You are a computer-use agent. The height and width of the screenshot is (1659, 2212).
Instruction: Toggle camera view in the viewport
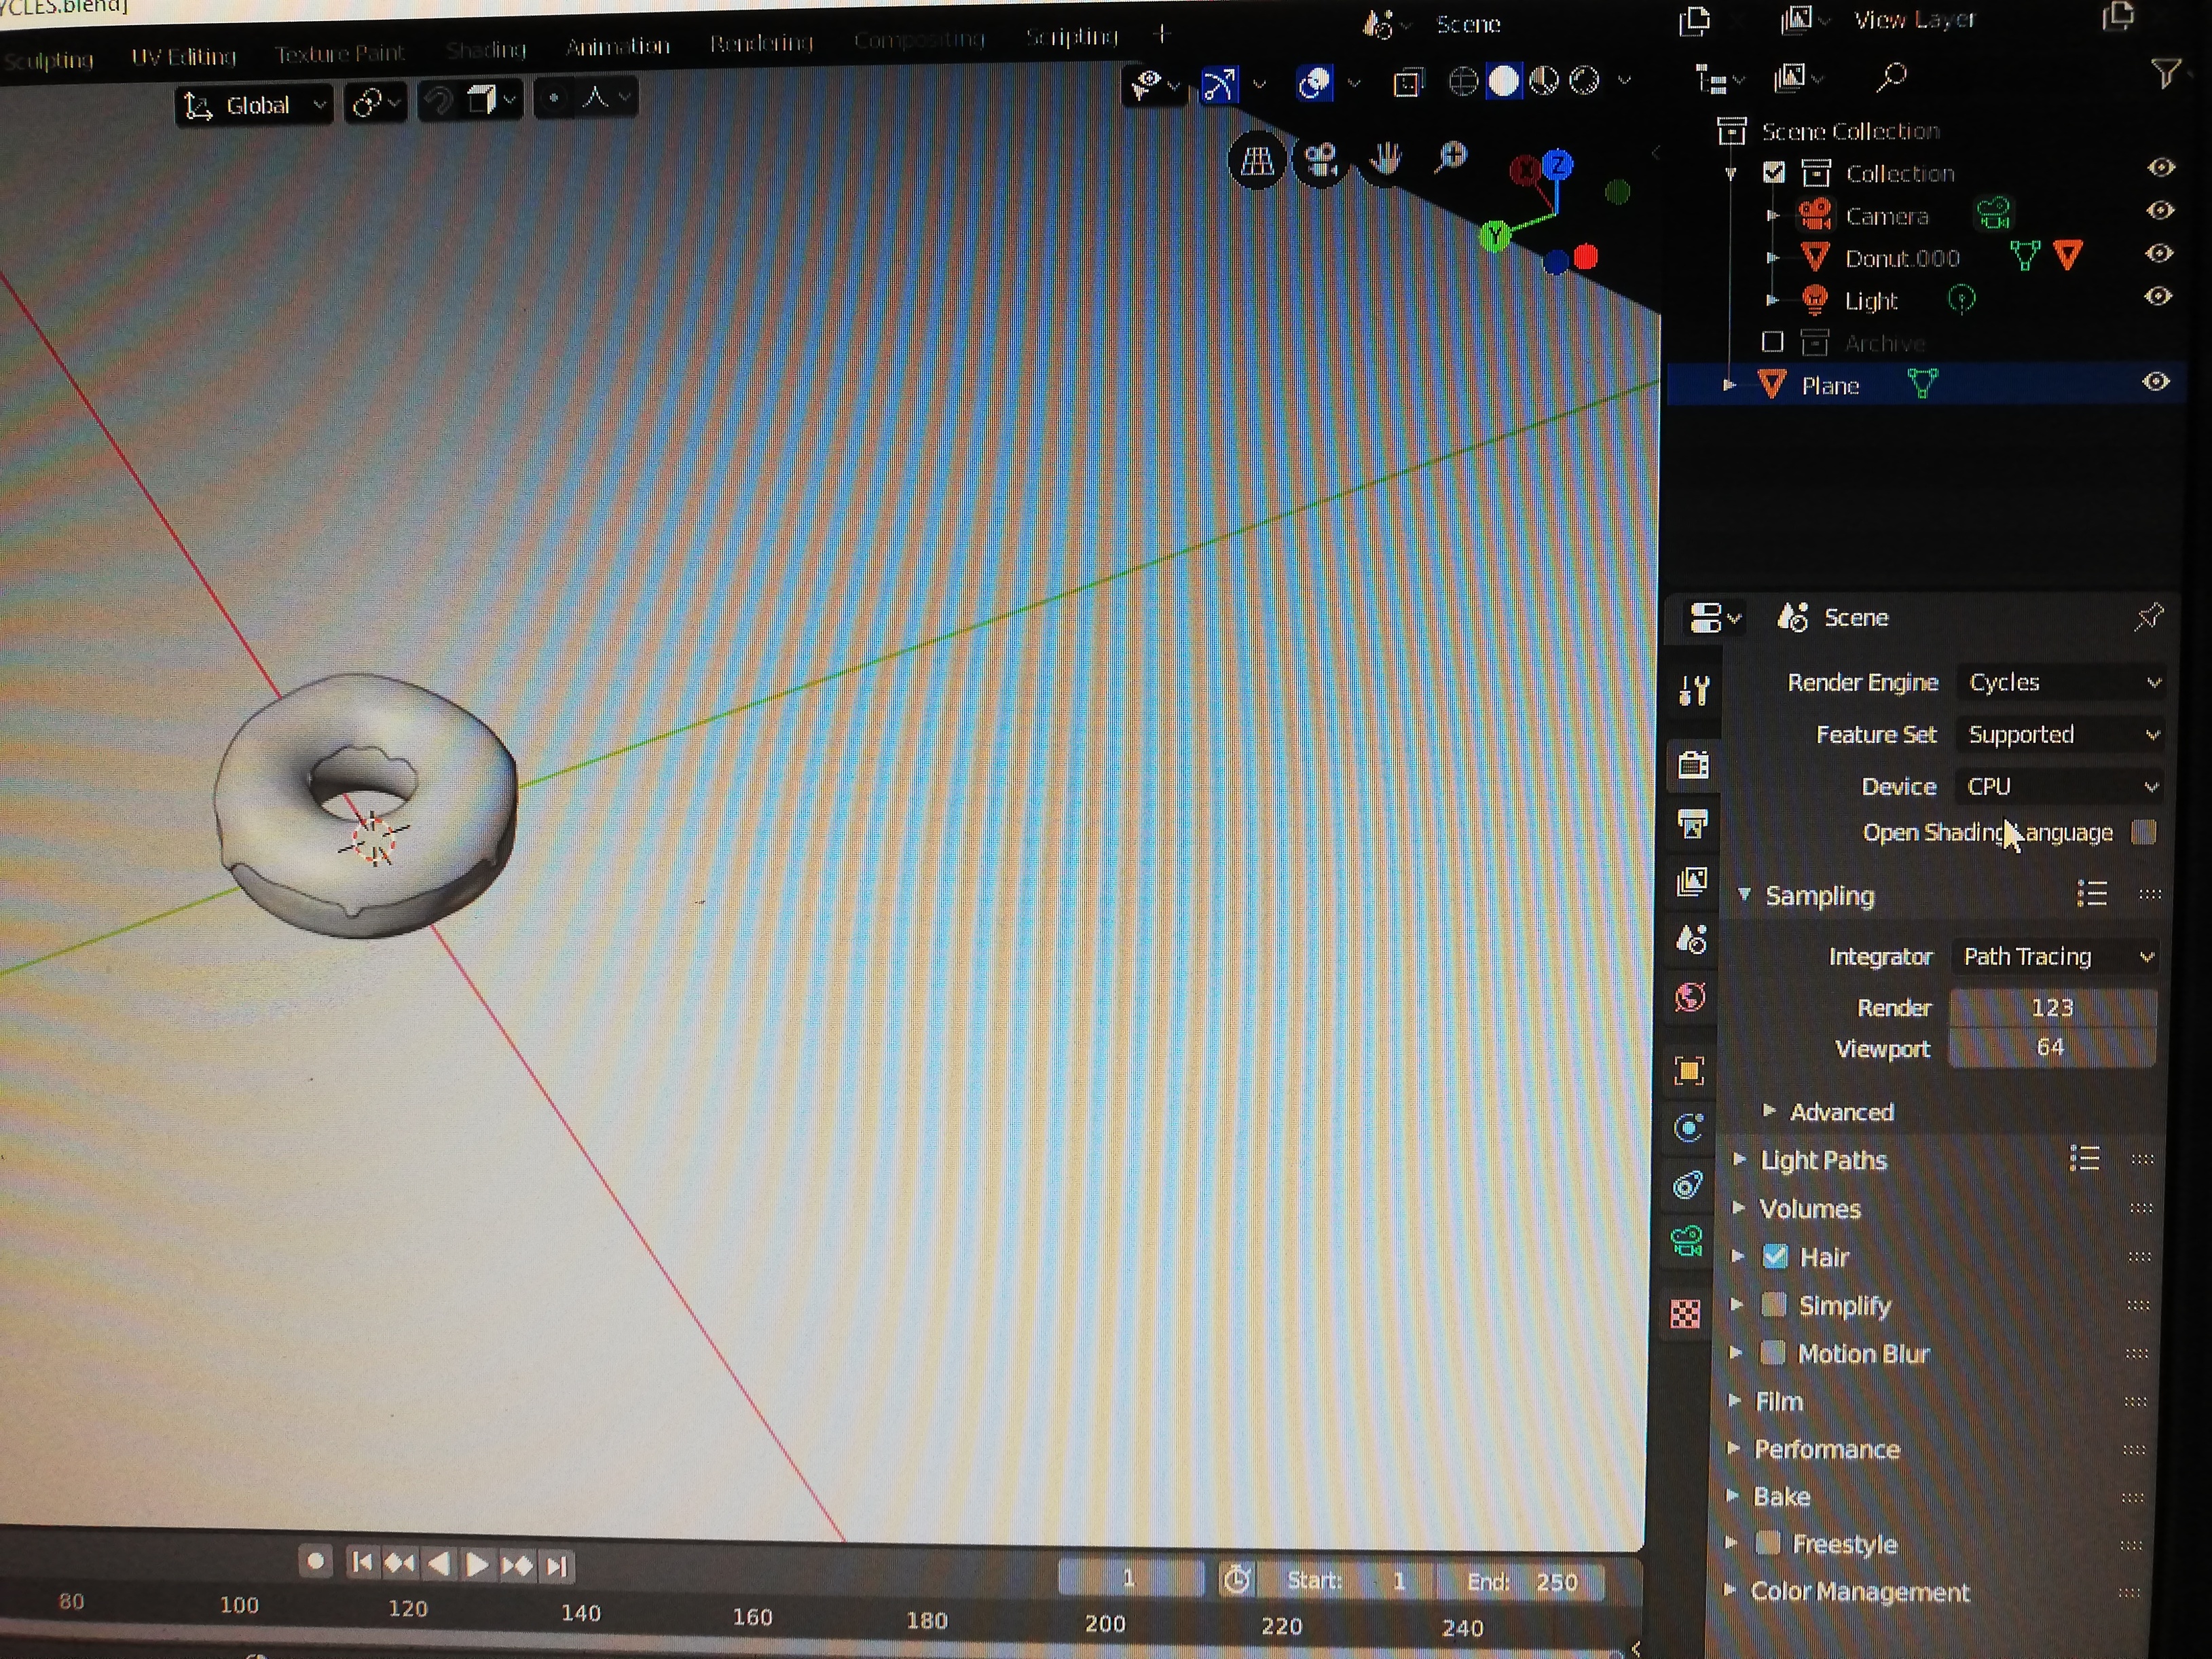(x=1321, y=160)
